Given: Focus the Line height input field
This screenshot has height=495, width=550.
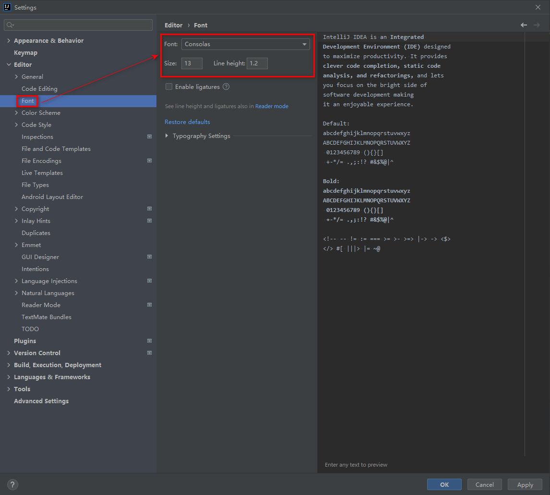Looking at the screenshot, I should (x=257, y=63).
